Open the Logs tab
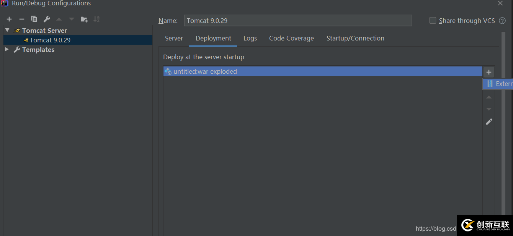This screenshot has height=236, width=513. coord(250,38)
